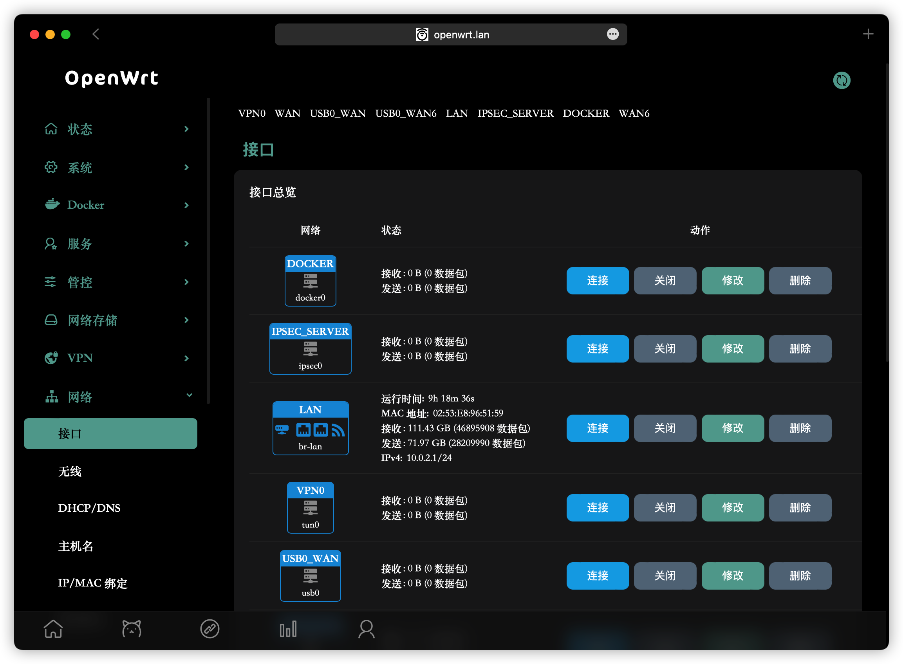
Task: Expand the 网络存储 menu chevron
Action: point(186,320)
